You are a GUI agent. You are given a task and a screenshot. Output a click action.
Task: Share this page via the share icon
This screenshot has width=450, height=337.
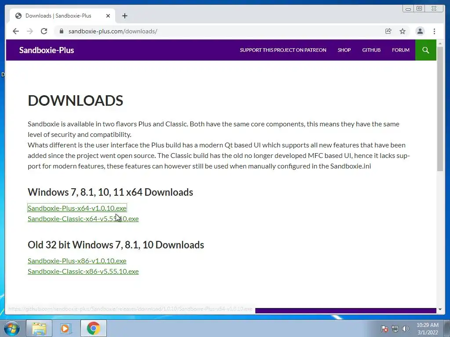click(x=388, y=31)
